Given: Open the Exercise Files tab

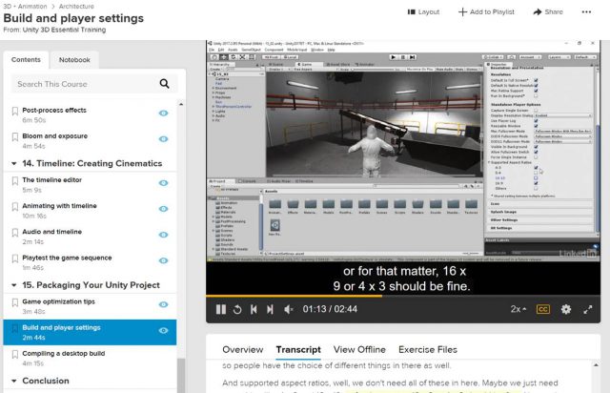Looking at the screenshot, I should point(428,349).
